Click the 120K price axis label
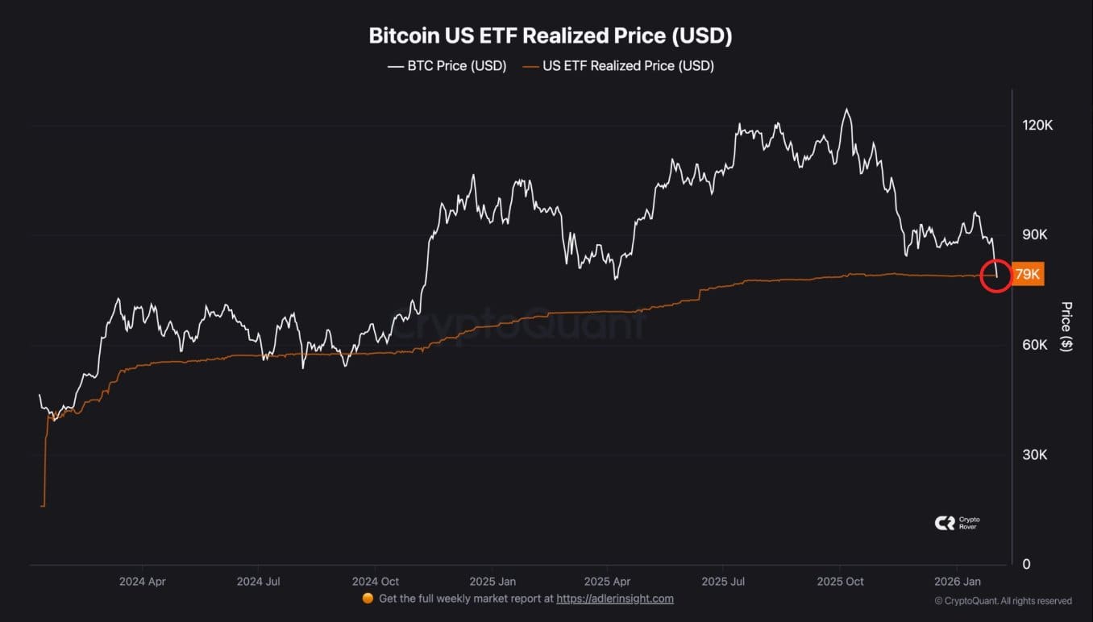Image resolution: width=1093 pixels, height=622 pixels. point(1037,126)
